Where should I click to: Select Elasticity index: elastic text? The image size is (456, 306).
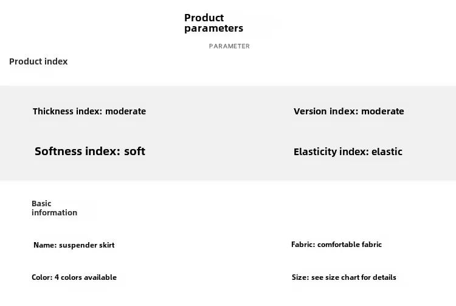pyautogui.click(x=348, y=152)
